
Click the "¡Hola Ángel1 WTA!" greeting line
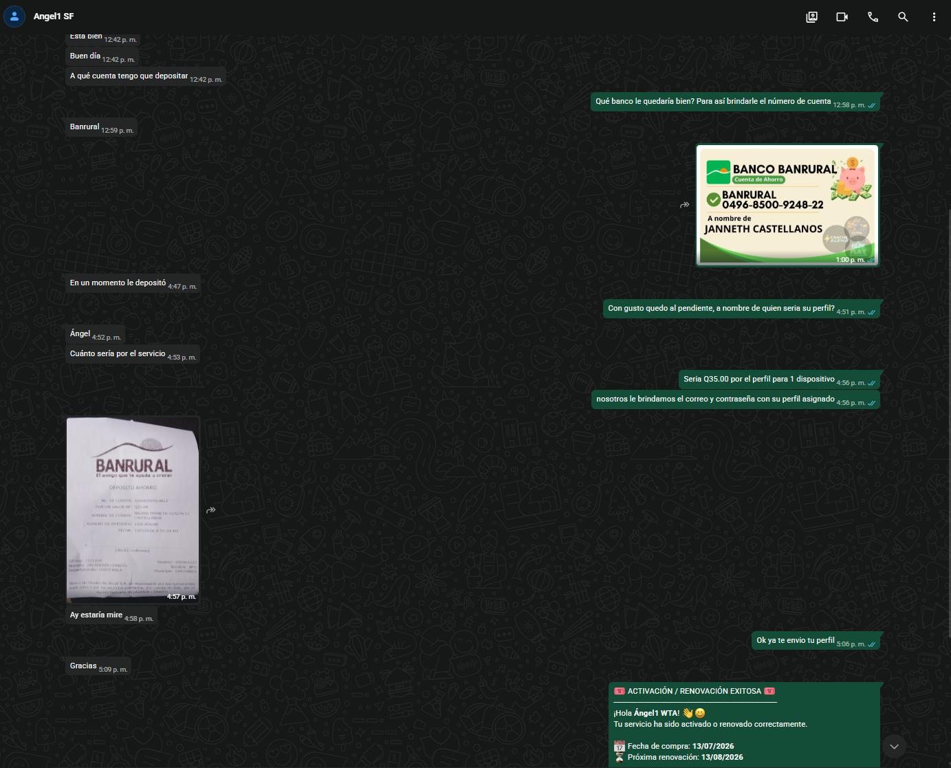[659, 713]
